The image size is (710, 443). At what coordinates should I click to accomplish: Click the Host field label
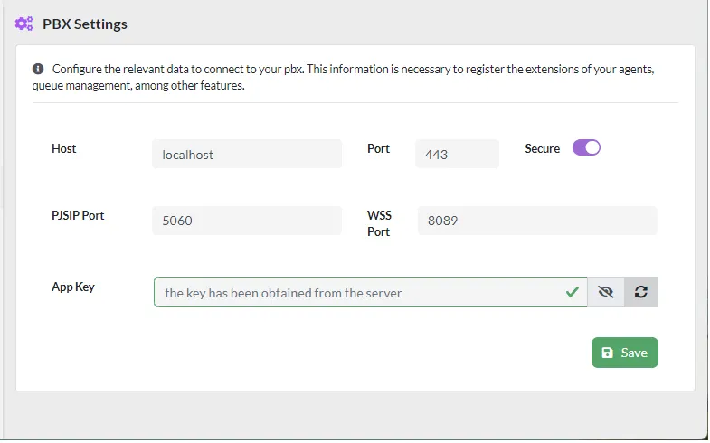coord(64,148)
